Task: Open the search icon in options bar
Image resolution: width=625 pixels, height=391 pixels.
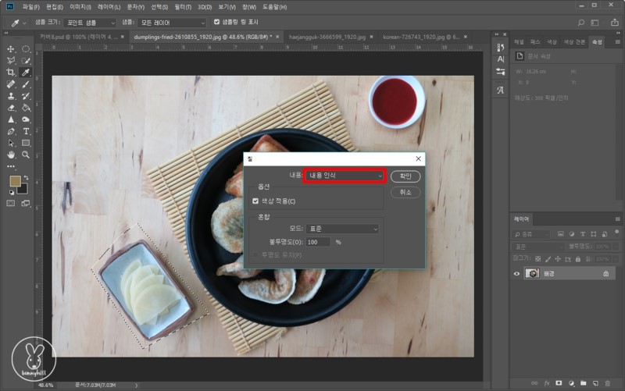Action: (580, 23)
